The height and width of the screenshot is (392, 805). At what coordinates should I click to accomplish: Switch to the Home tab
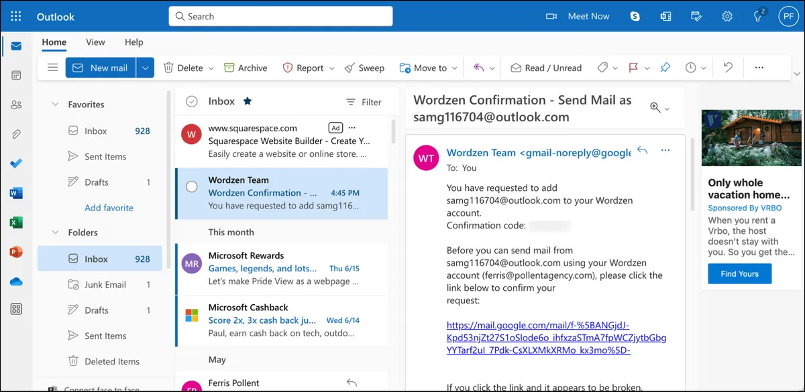(x=54, y=42)
